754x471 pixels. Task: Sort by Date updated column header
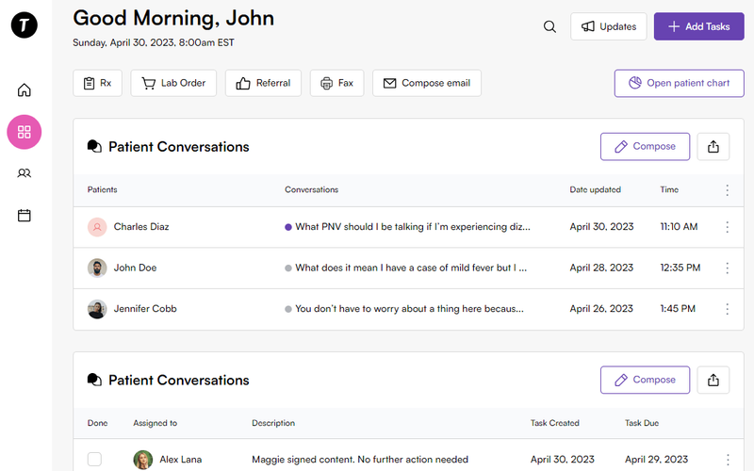click(x=596, y=190)
